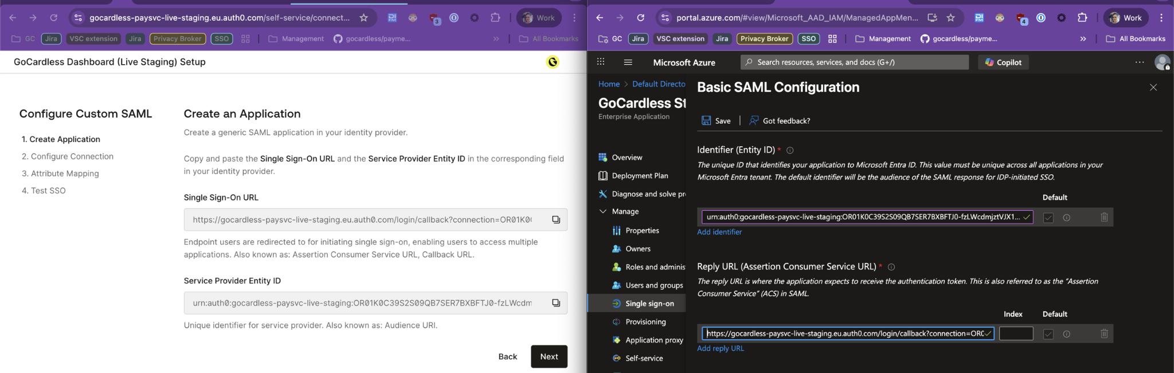Open the Azure app launcher grid

[601, 62]
